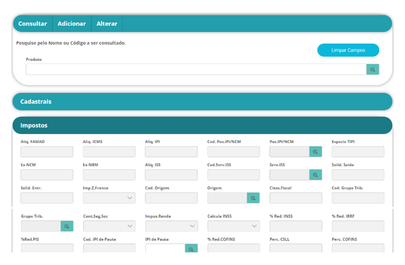Click the Ex-NBM input field
This screenshot has height=265, width=405.
pos(109,175)
